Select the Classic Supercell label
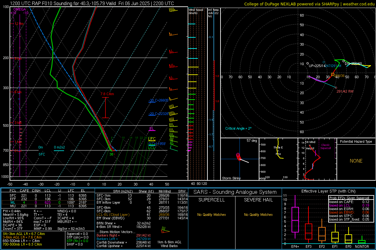This screenshot has width=376, height=250. pos(325,147)
